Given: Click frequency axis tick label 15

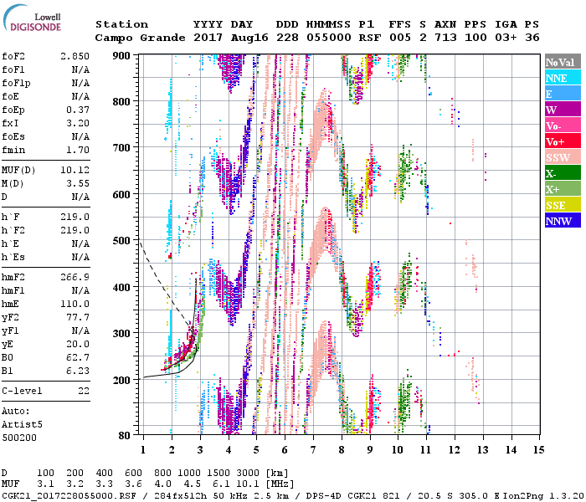Looking at the screenshot, I should 537,450.
